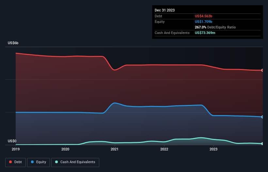Click the US$1.709b equity value
This screenshot has width=268, height=172.
point(203,22)
